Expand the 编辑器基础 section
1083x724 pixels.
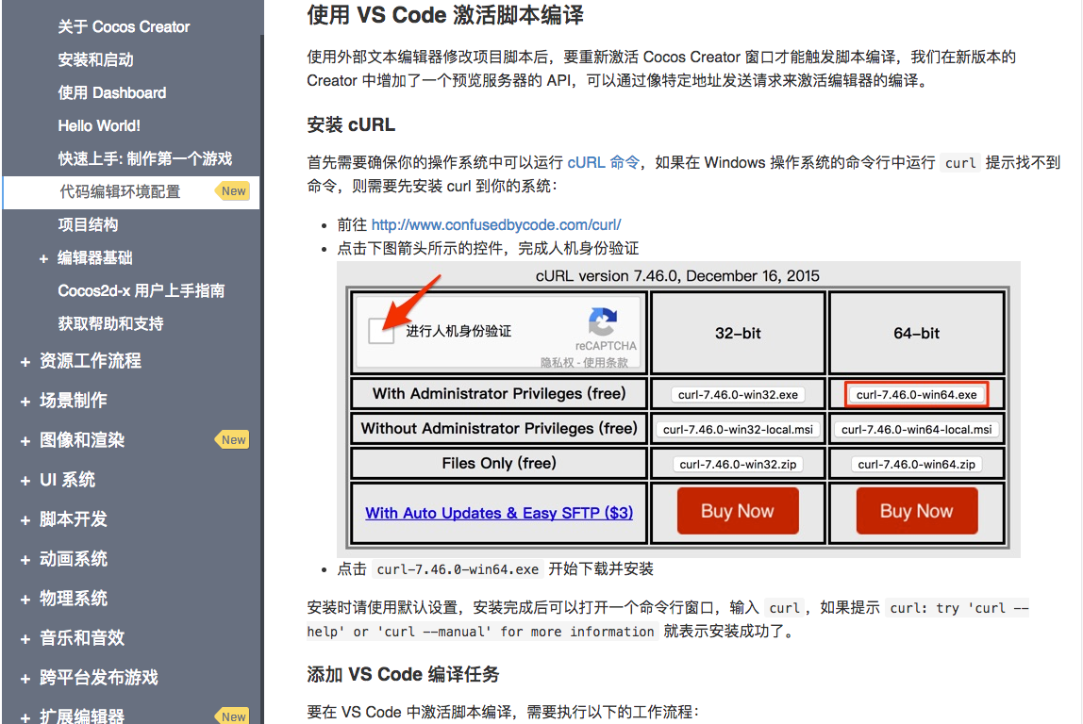click(x=43, y=259)
